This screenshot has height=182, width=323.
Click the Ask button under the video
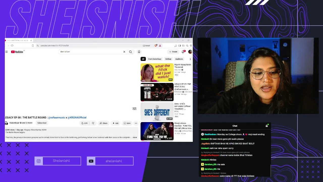point(116,123)
